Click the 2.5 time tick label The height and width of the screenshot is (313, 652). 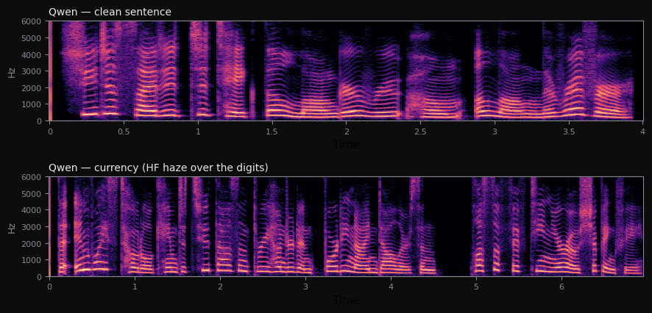tap(420, 132)
